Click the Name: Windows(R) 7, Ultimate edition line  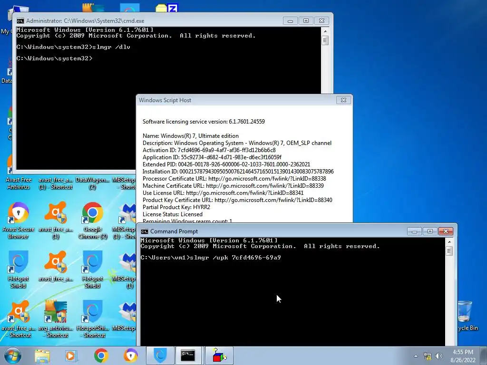click(x=190, y=136)
